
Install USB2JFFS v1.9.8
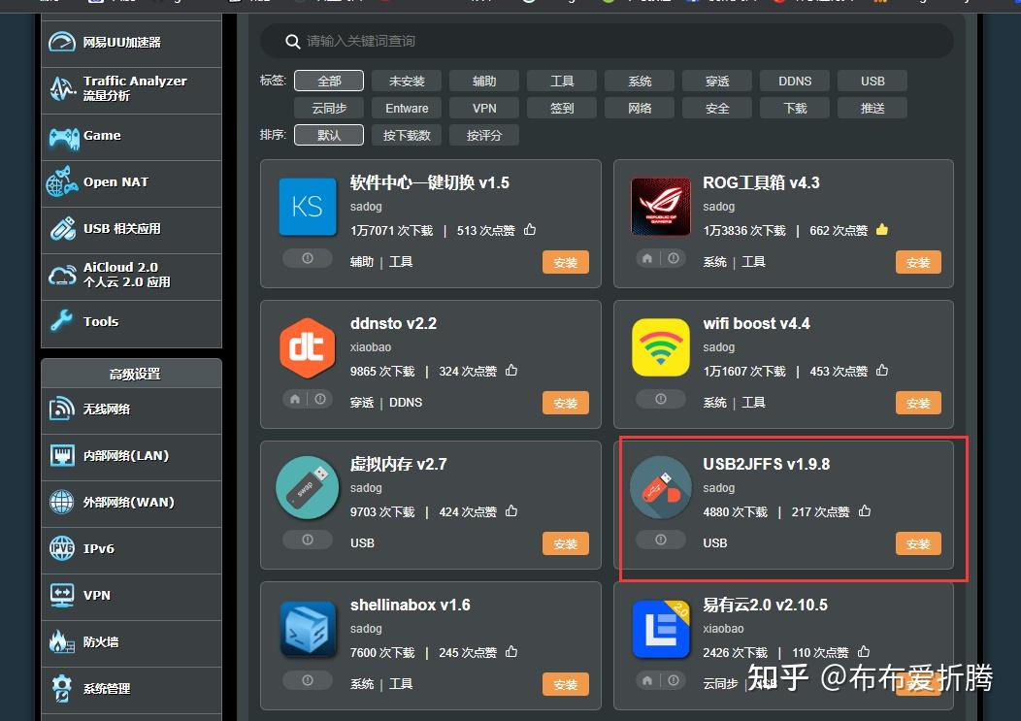click(x=918, y=543)
